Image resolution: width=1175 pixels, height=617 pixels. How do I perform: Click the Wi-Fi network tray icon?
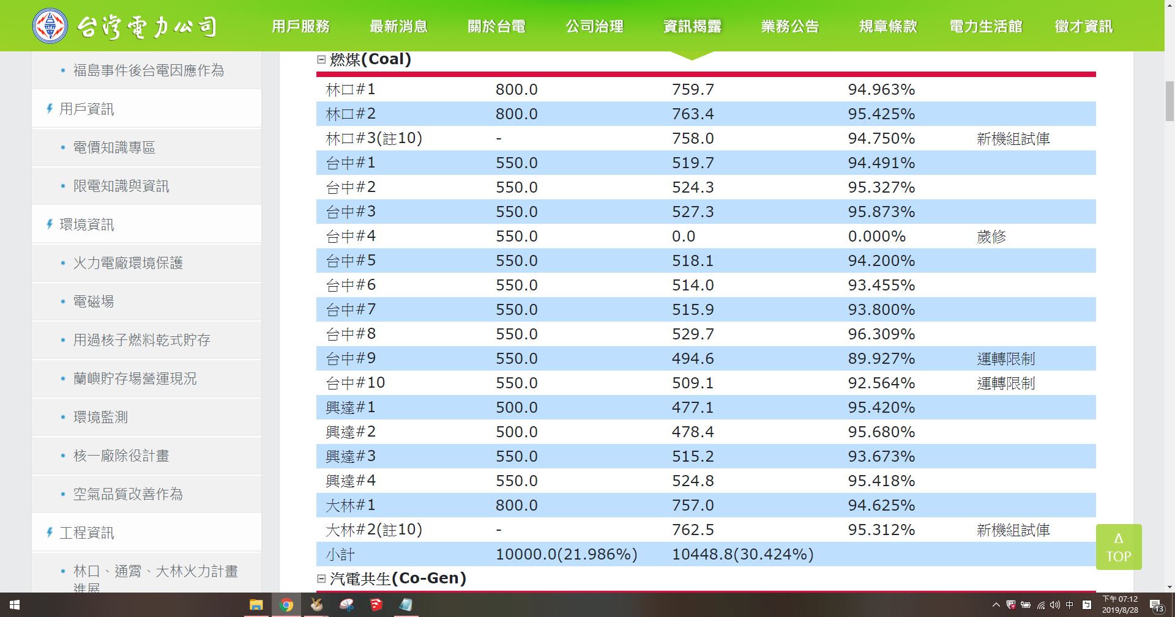(x=1040, y=605)
